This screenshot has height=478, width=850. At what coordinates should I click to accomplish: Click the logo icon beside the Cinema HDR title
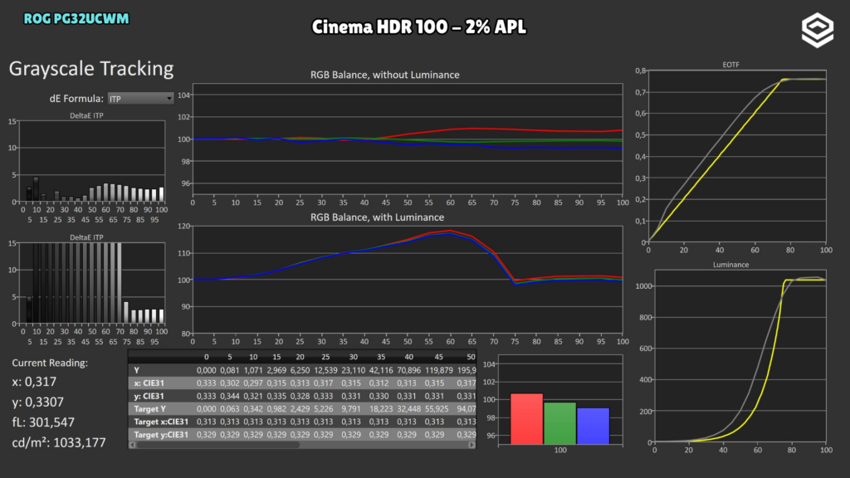tap(818, 30)
